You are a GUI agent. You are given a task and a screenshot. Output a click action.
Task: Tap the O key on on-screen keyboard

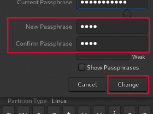129,110
